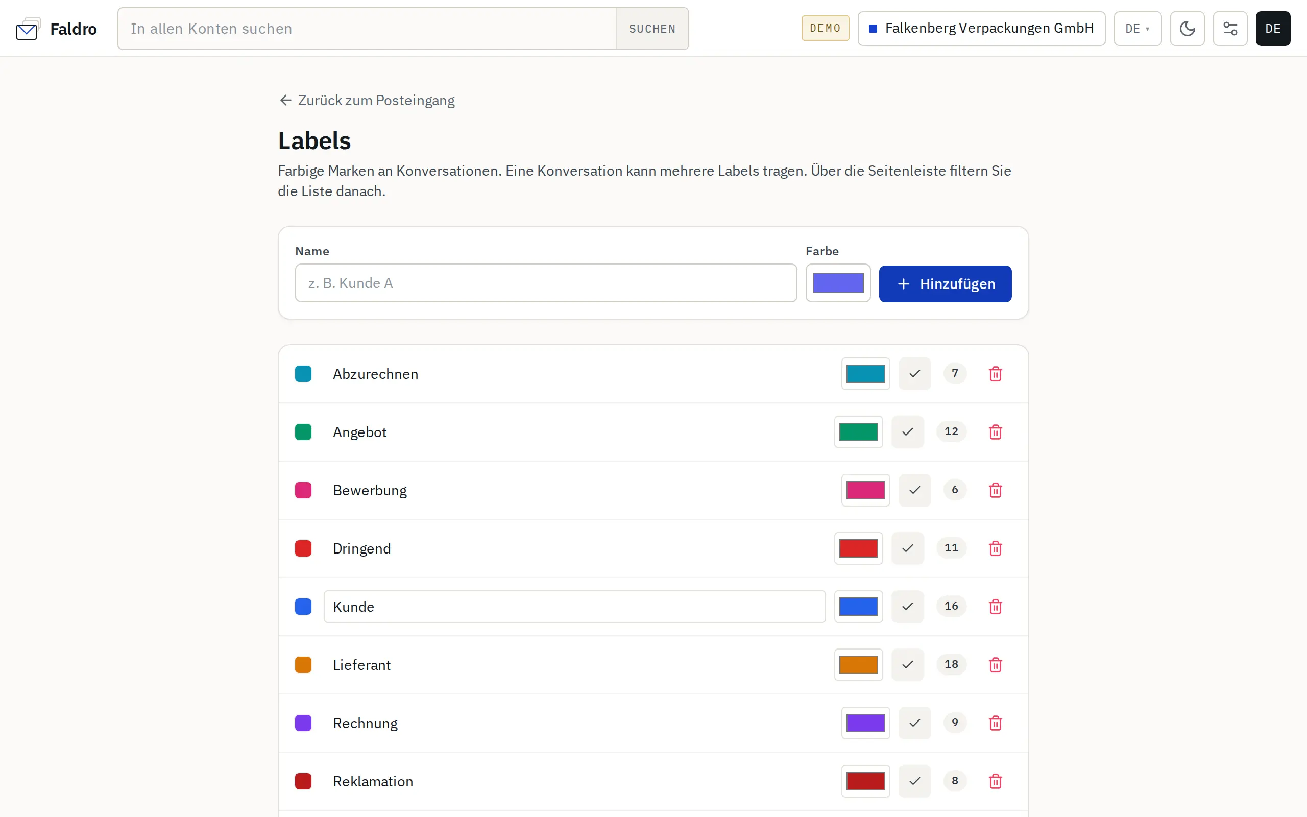
Task: Click the Angebot label name
Action: (x=360, y=432)
